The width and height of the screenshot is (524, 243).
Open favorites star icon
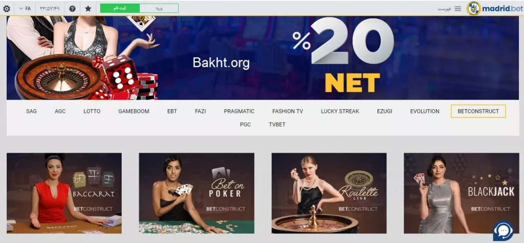(88, 8)
